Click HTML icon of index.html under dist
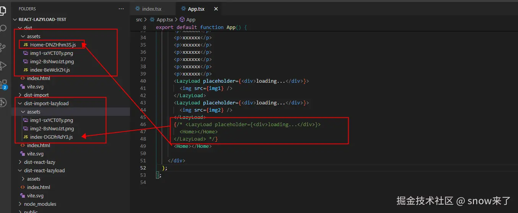Viewport: 518px width, 213px height. pos(23,78)
